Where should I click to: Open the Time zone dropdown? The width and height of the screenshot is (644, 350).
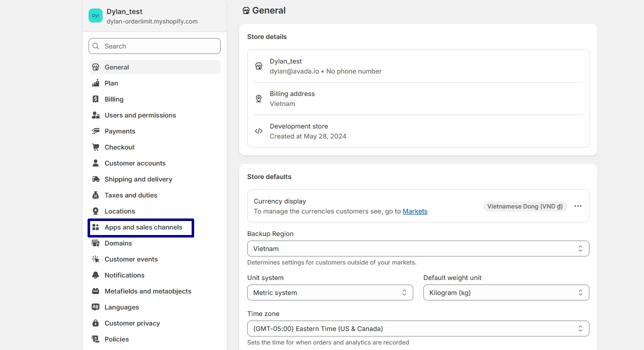[x=418, y=328]
